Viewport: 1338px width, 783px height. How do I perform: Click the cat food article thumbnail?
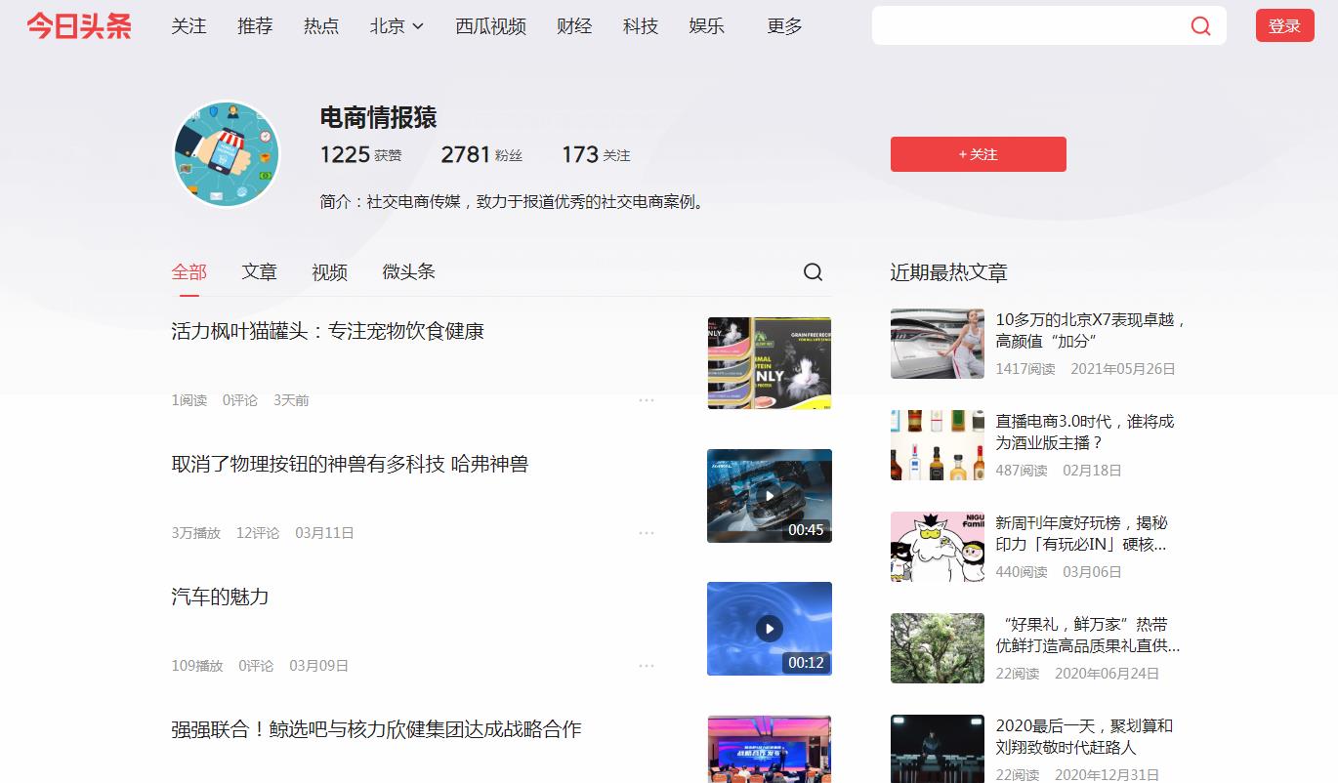(770, 363)
